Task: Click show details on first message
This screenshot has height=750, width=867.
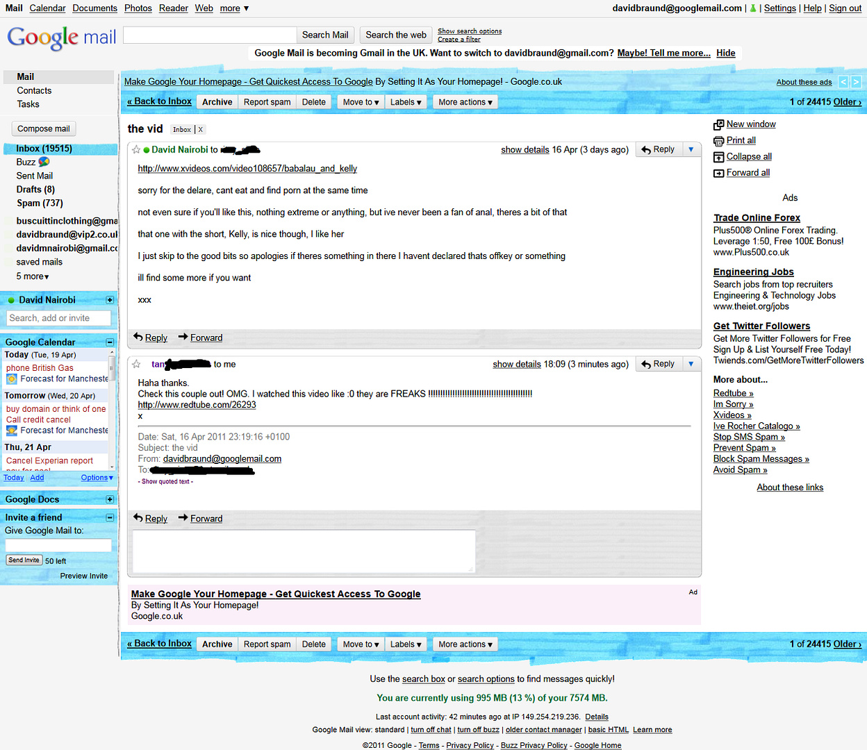Action: 525,150
